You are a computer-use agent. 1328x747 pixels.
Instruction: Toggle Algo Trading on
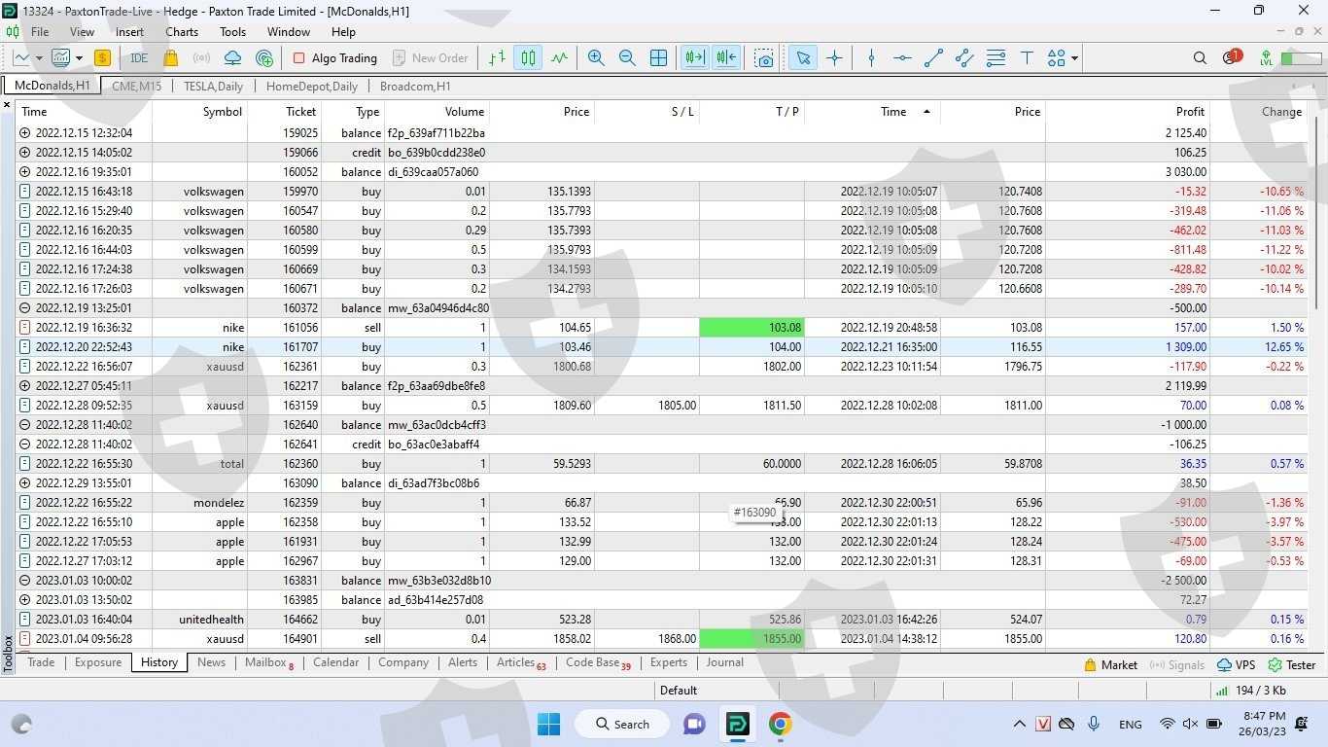pyautogui.click(x=334, y=58)
